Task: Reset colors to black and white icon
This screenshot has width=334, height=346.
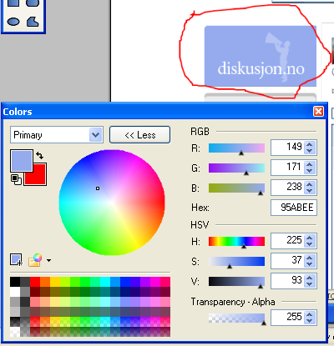Action: pyautogui.click(x=16, y=179)
